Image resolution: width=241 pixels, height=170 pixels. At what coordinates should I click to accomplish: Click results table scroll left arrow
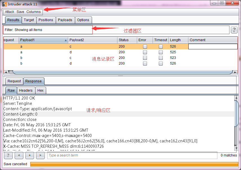click(6, 72)
